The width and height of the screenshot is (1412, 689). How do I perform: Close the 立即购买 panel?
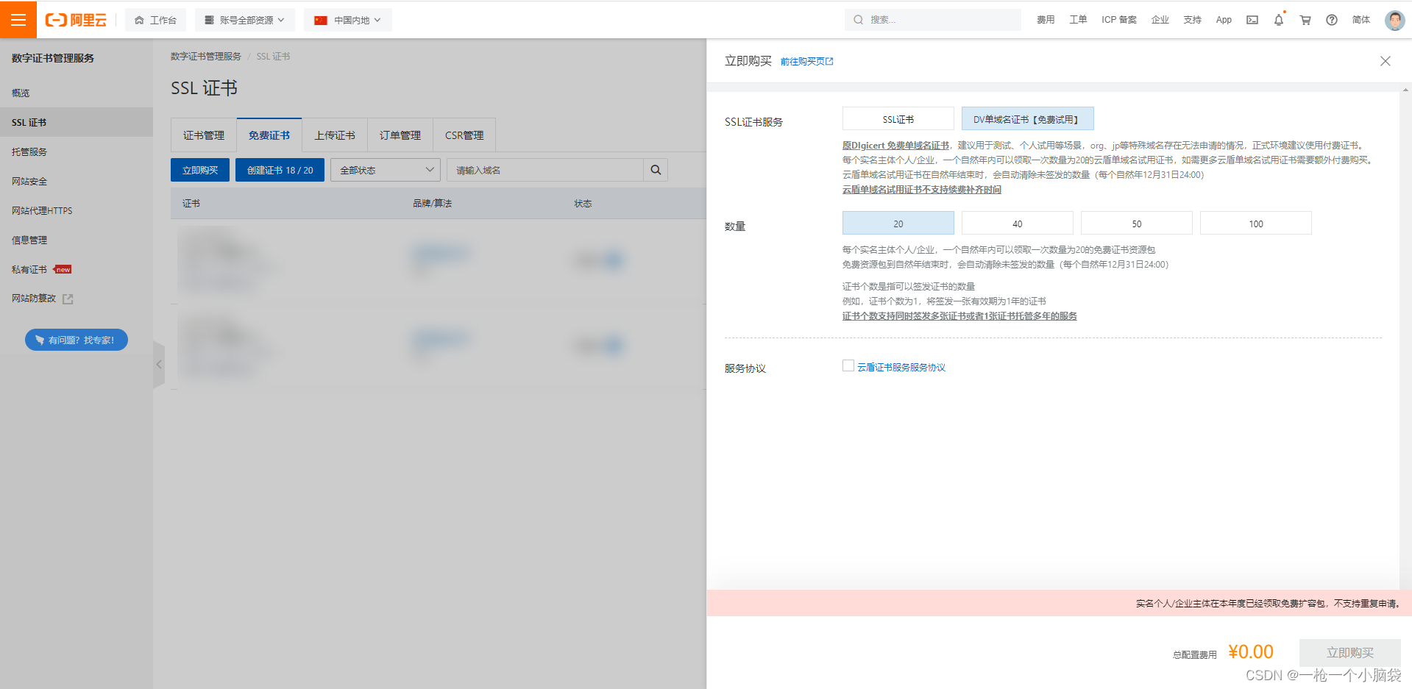coord(1386,61)
